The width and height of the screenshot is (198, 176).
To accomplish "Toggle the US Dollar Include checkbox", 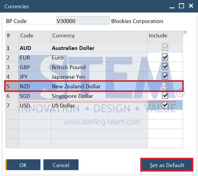I will [x=165, y=105].
